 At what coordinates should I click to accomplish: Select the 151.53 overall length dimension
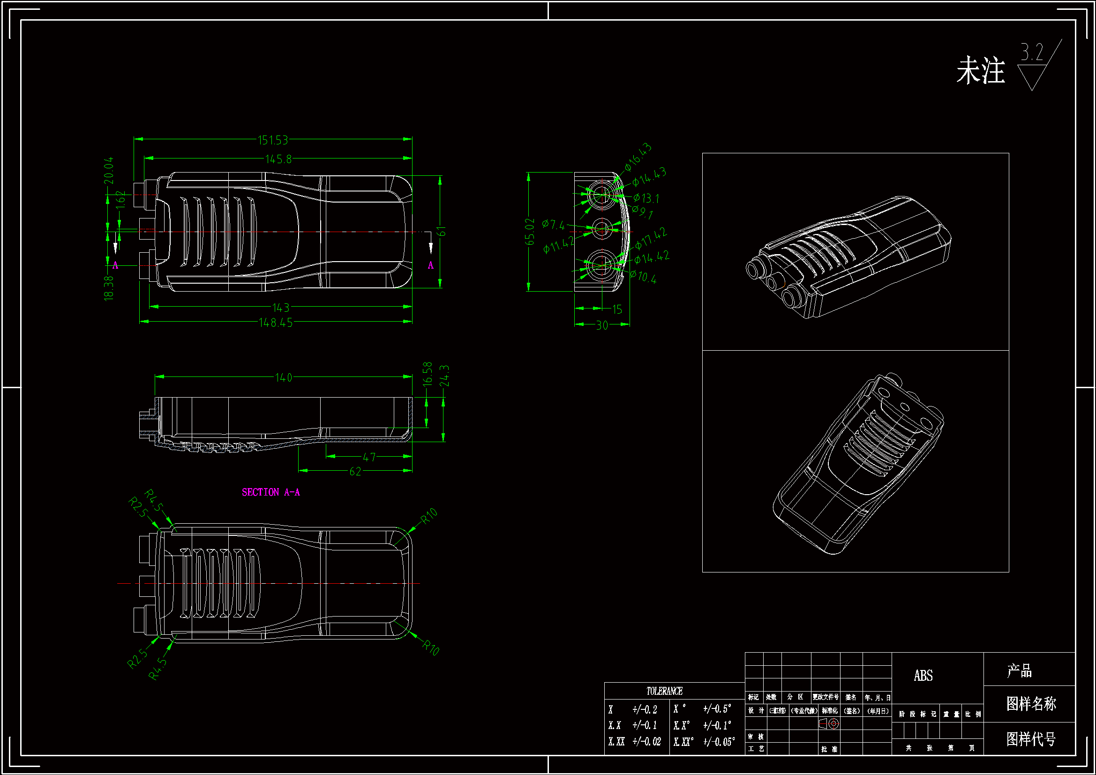[x=272, y=140]
